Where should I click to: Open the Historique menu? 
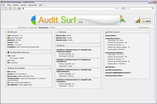pos(23,5)
